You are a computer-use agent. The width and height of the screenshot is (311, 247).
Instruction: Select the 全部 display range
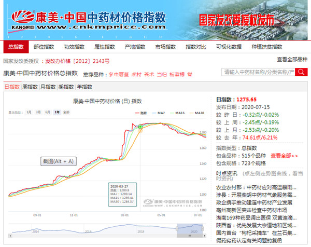coord(66,112)
